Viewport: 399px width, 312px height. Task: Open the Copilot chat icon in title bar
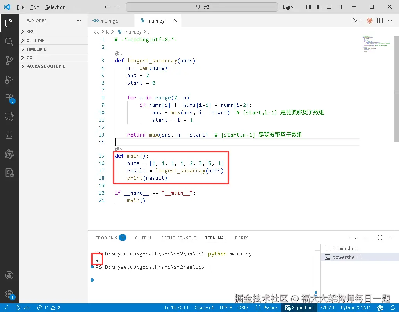click(x=287, y=7)
